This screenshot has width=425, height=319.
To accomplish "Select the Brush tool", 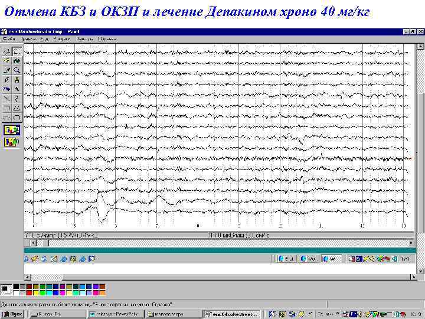I will (17, 80).
